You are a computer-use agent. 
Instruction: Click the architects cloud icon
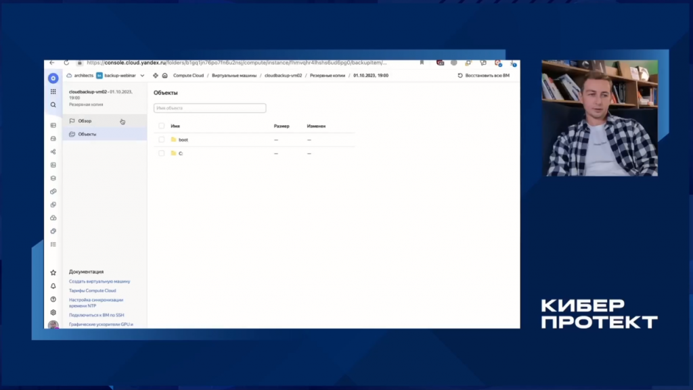pyautogui.click(x=70, y=76)
